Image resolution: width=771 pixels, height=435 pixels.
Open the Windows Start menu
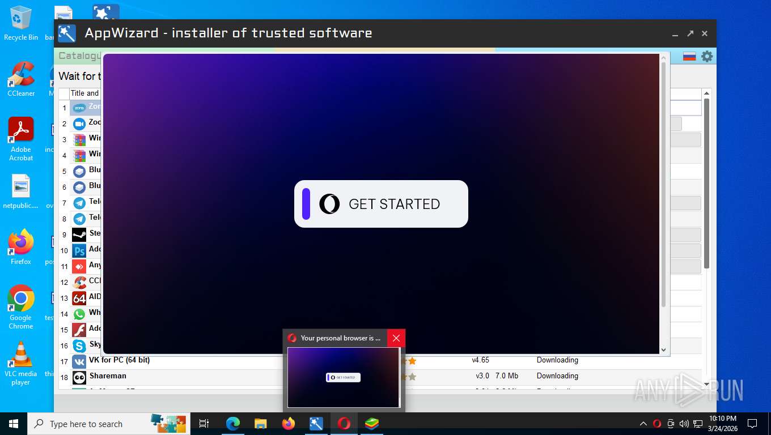14,424
